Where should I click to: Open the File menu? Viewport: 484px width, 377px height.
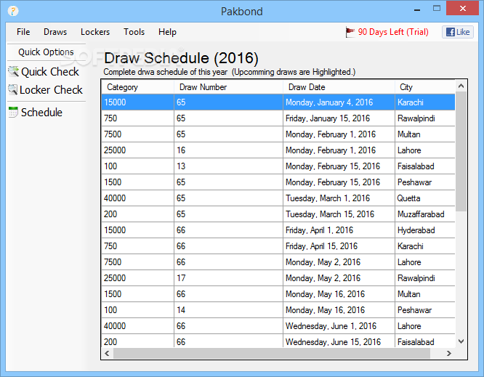click(x=23, y=32)
